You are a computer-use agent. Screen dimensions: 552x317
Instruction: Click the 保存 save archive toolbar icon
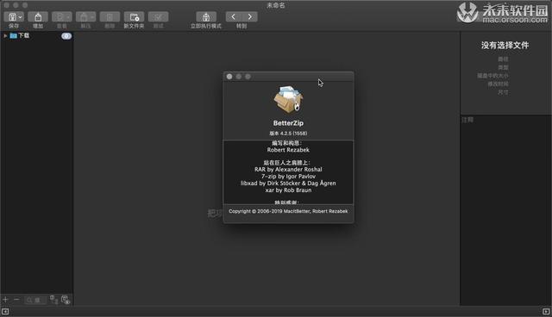[x=12, y=17]
